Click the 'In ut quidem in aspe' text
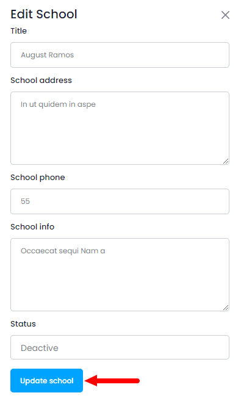Screen dimensions: 241x401 tap(59, 104)
